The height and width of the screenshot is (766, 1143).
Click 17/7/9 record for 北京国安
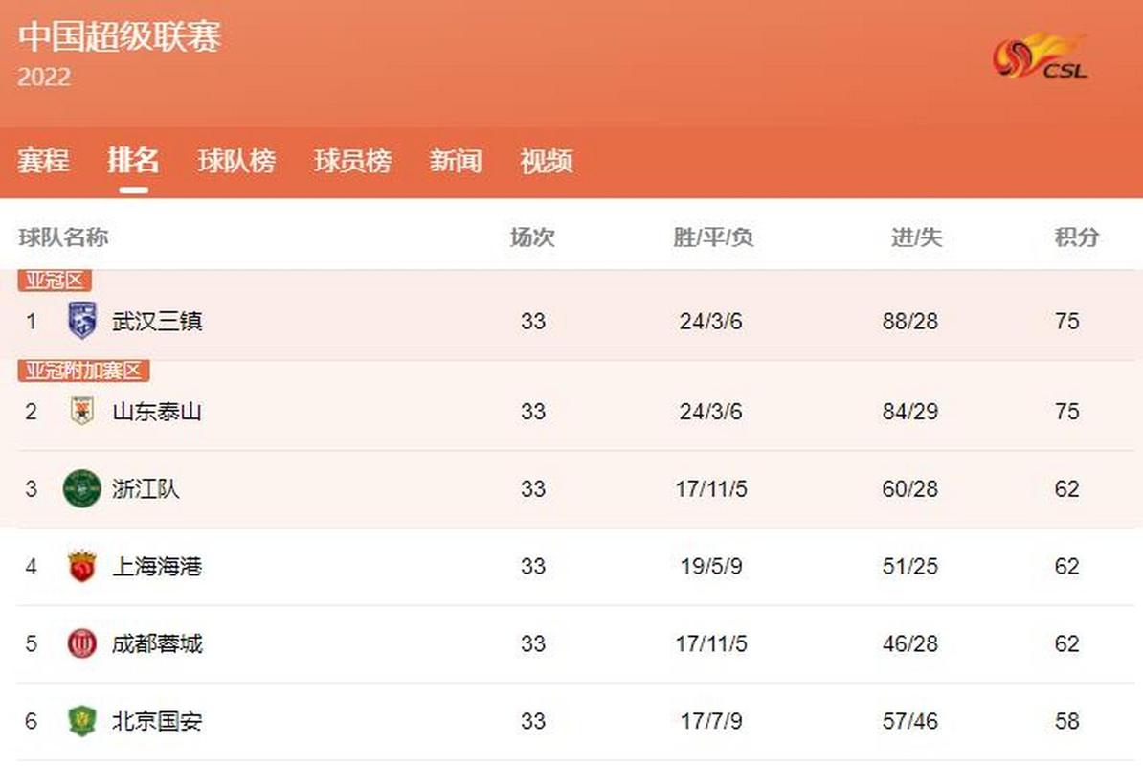[711, 721]
